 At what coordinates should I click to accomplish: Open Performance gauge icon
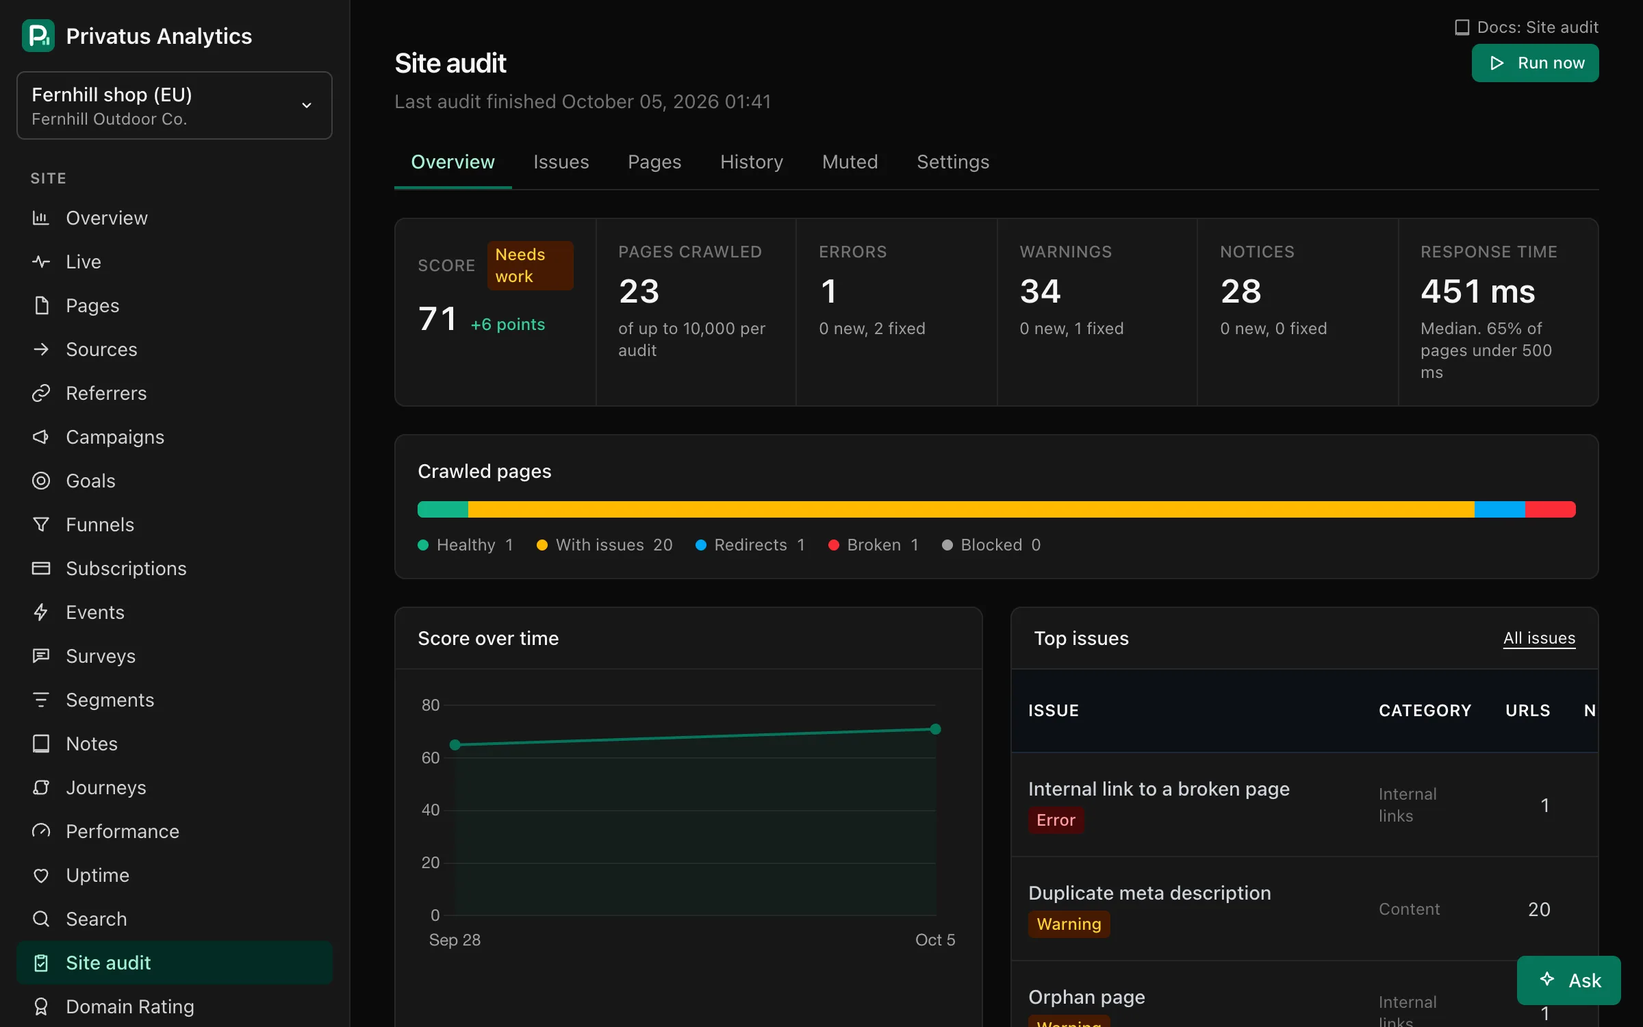coord(41,831)
